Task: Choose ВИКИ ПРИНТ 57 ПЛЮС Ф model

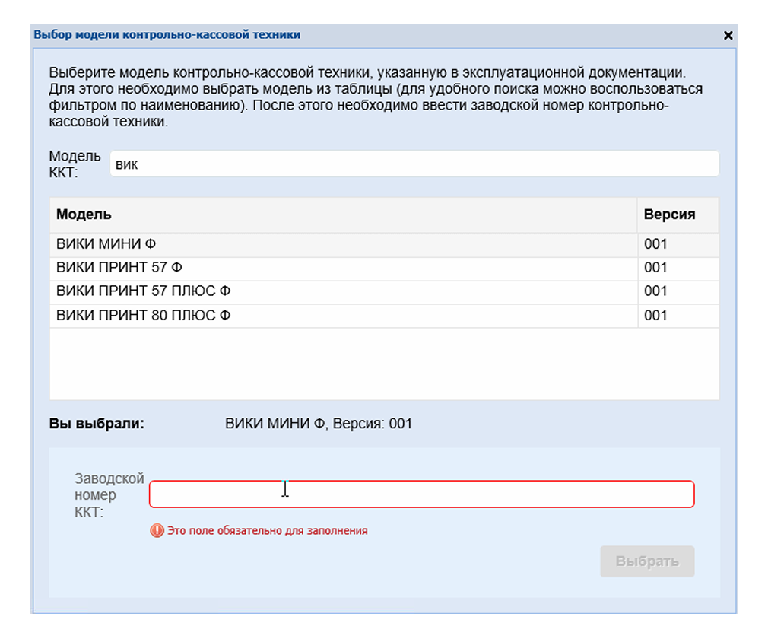Action: tap(385, 291)
